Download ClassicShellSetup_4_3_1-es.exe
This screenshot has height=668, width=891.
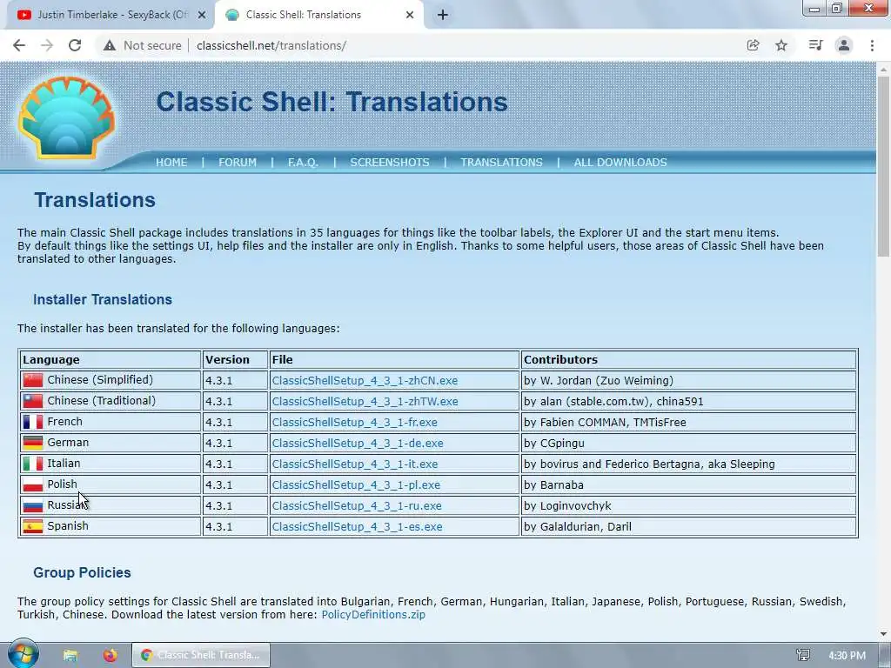pos(357,527)
